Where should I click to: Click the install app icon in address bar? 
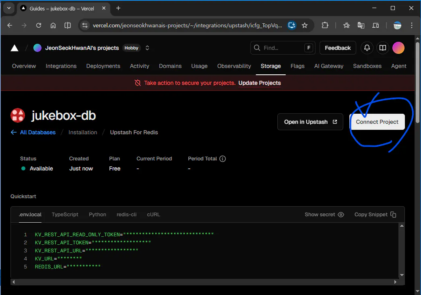tap(292, 25)
